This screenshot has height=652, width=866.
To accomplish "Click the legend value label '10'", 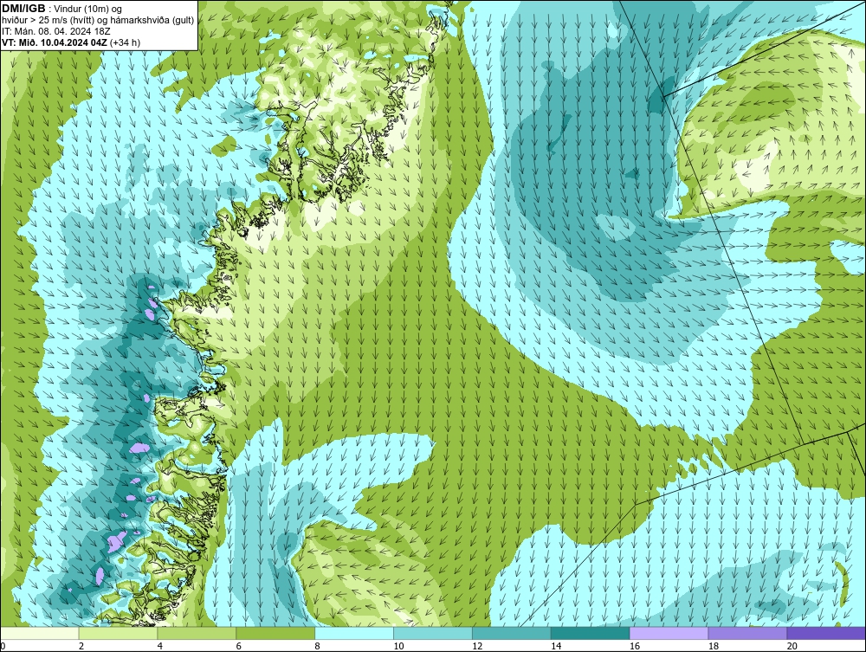I will click(398, 646).
